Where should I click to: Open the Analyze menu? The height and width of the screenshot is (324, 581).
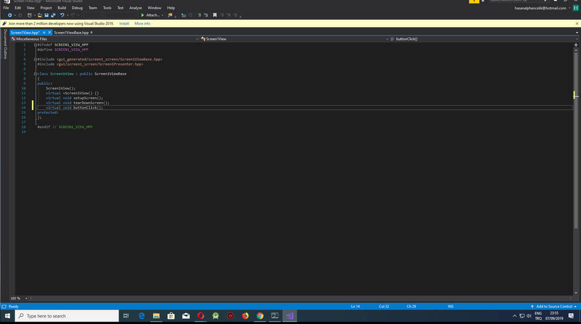[136, 8]
